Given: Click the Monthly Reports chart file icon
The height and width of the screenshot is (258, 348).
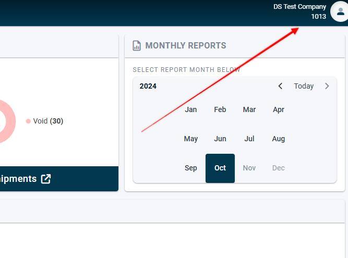Looking at the screenshot, I should (x=137, y=45).
